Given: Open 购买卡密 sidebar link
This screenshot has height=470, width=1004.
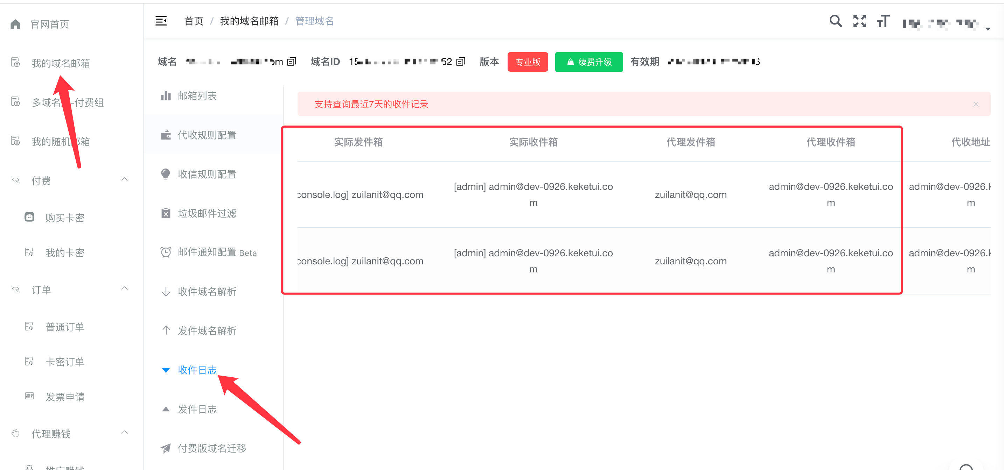Looking at the screenshot, I should click(x=65, y=218).
